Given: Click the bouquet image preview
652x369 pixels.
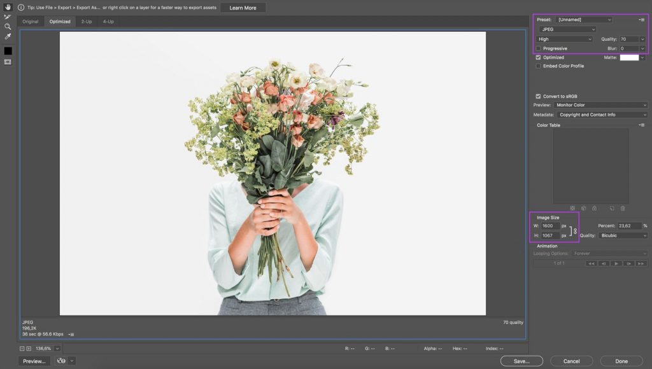Looking at the screenshot, I should coord(273,173).
